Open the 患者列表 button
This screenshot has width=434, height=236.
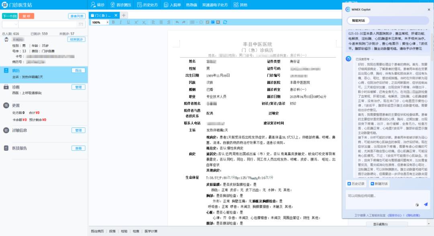click(77, 16)
